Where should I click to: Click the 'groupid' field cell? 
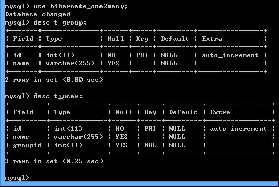(x=27, y=145)
